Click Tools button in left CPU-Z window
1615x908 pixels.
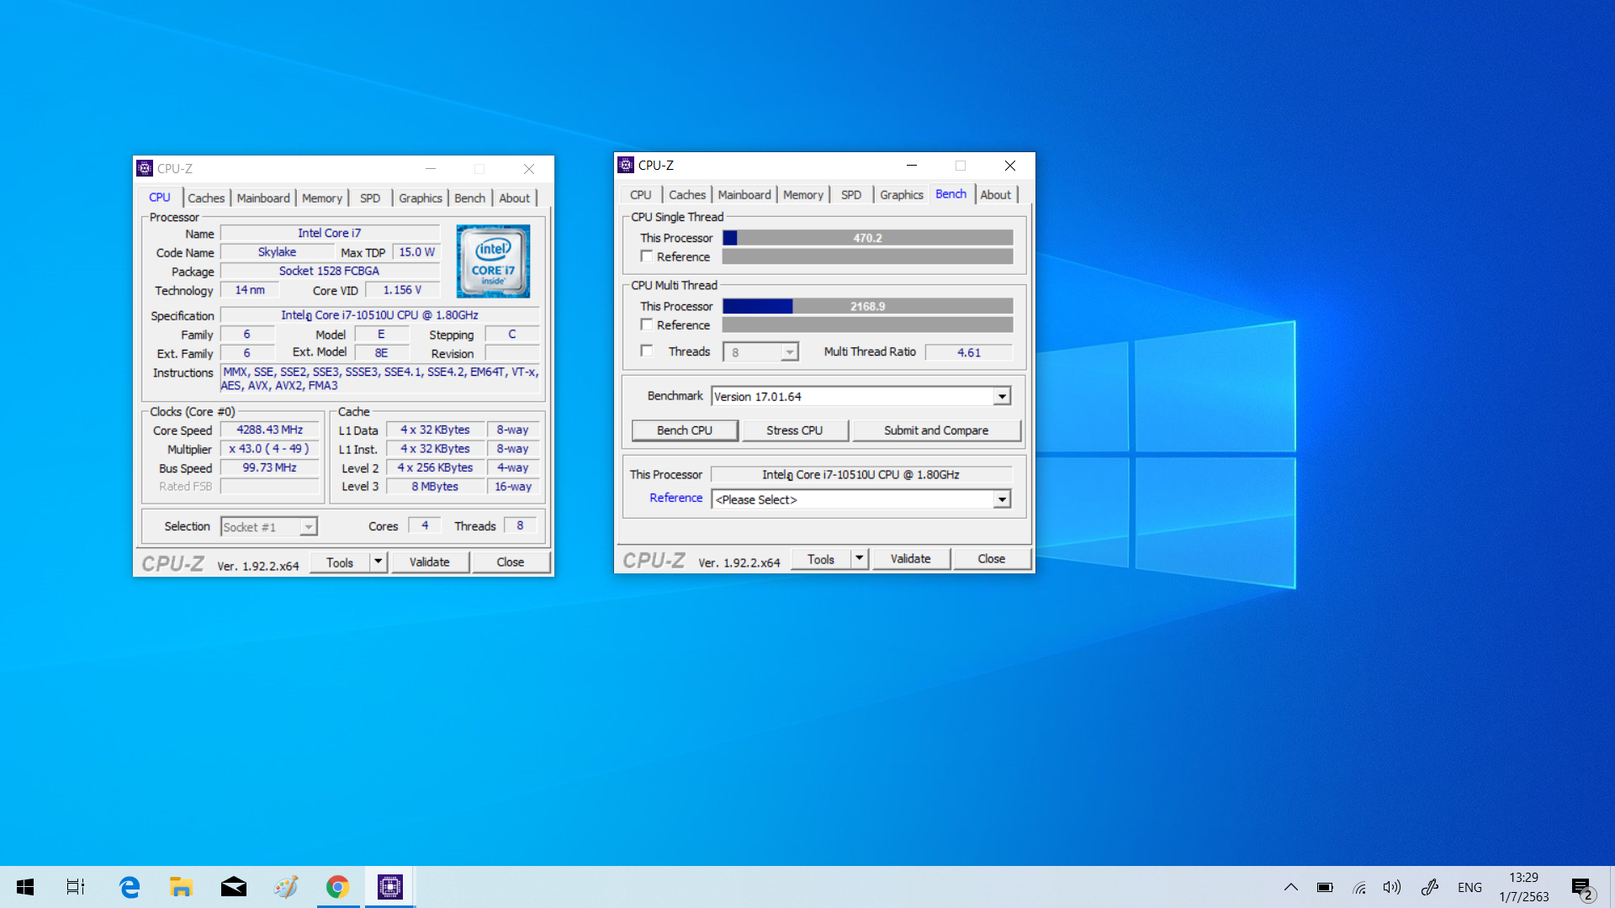pos(340,562)
